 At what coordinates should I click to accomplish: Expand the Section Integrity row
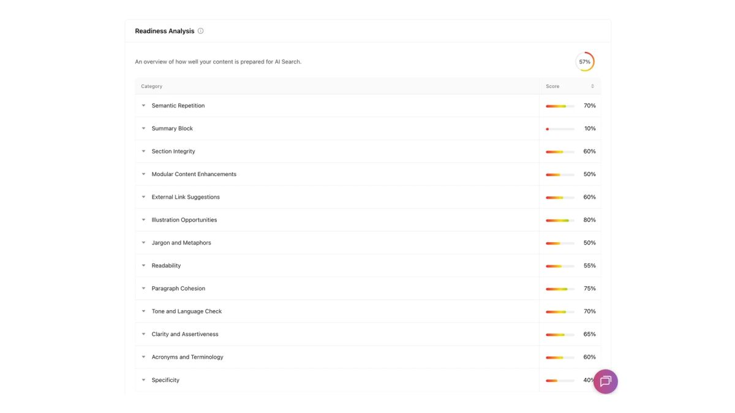[x=144, y=151]
